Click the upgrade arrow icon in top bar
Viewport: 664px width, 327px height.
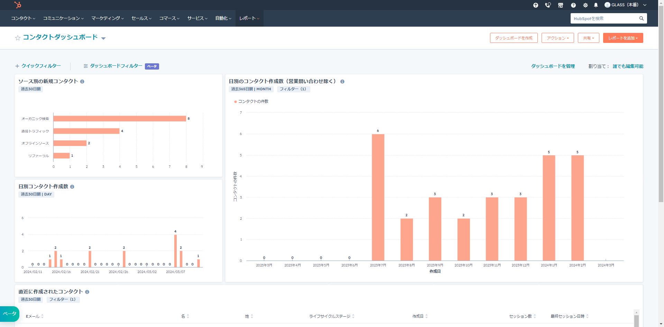[x=535, y=5]
